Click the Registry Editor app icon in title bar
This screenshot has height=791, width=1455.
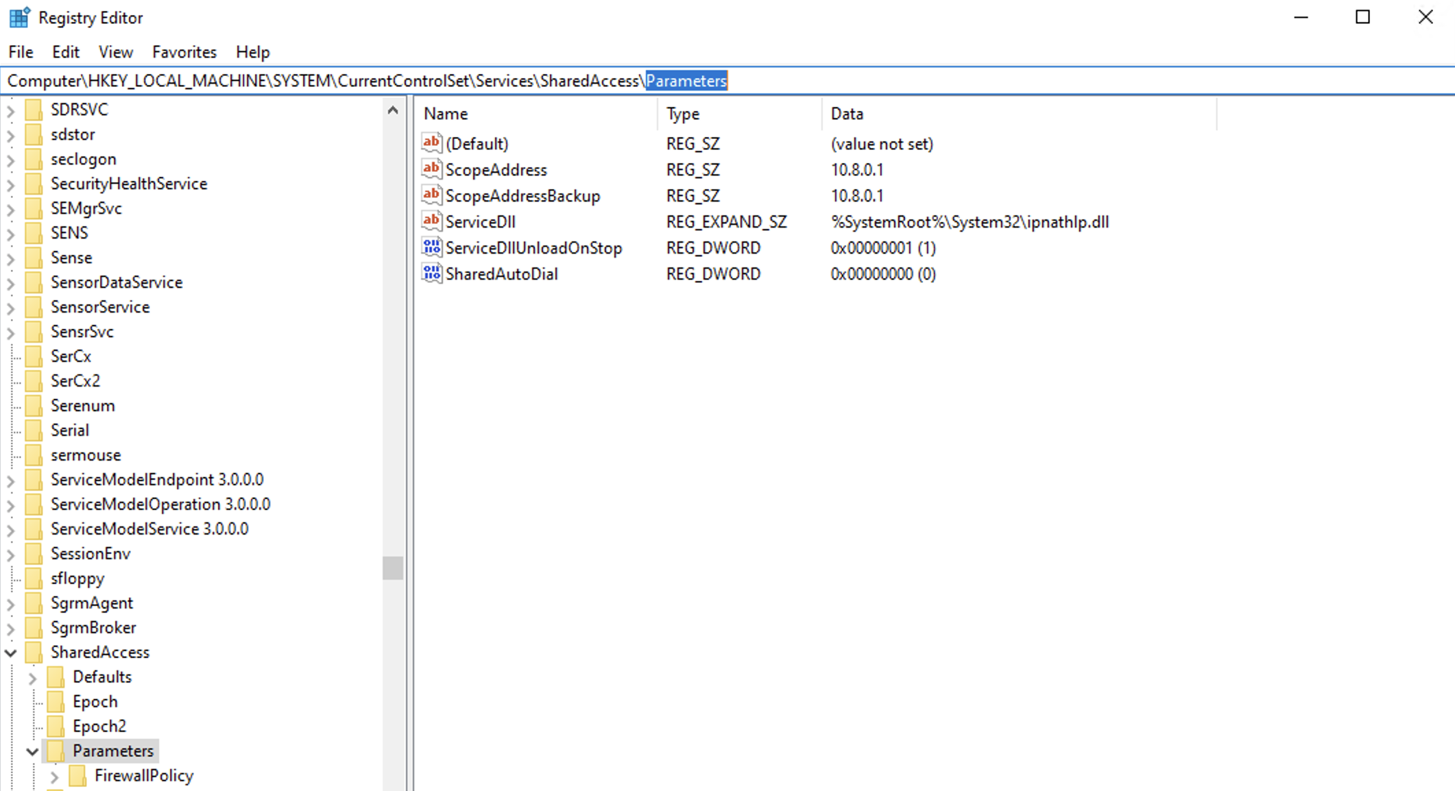coord(19,17)
